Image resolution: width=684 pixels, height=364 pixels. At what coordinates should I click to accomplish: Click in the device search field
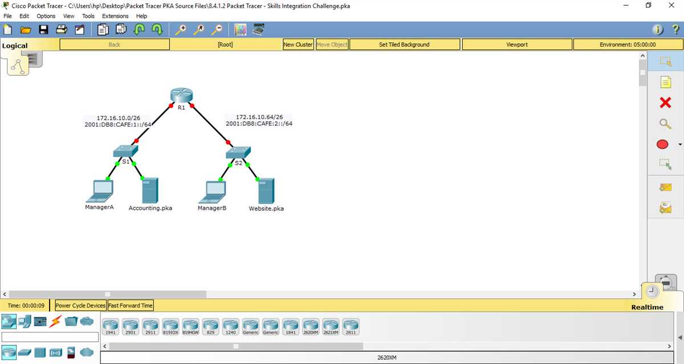pos(50,337)
